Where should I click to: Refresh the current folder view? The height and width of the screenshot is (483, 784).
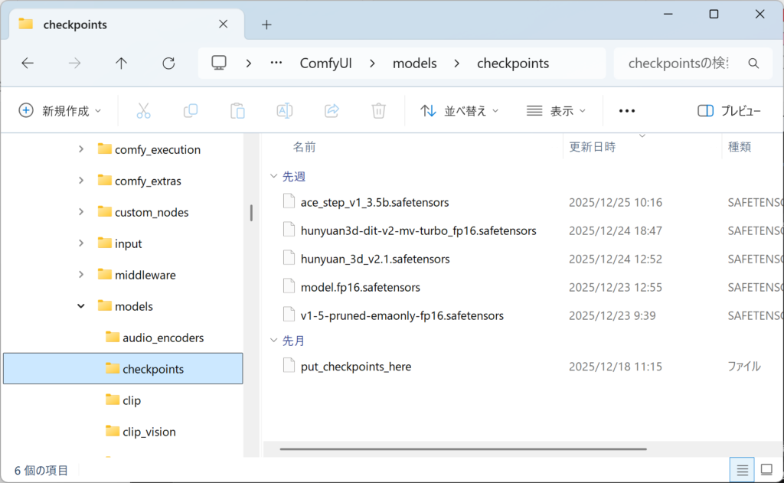click(168, 64)
